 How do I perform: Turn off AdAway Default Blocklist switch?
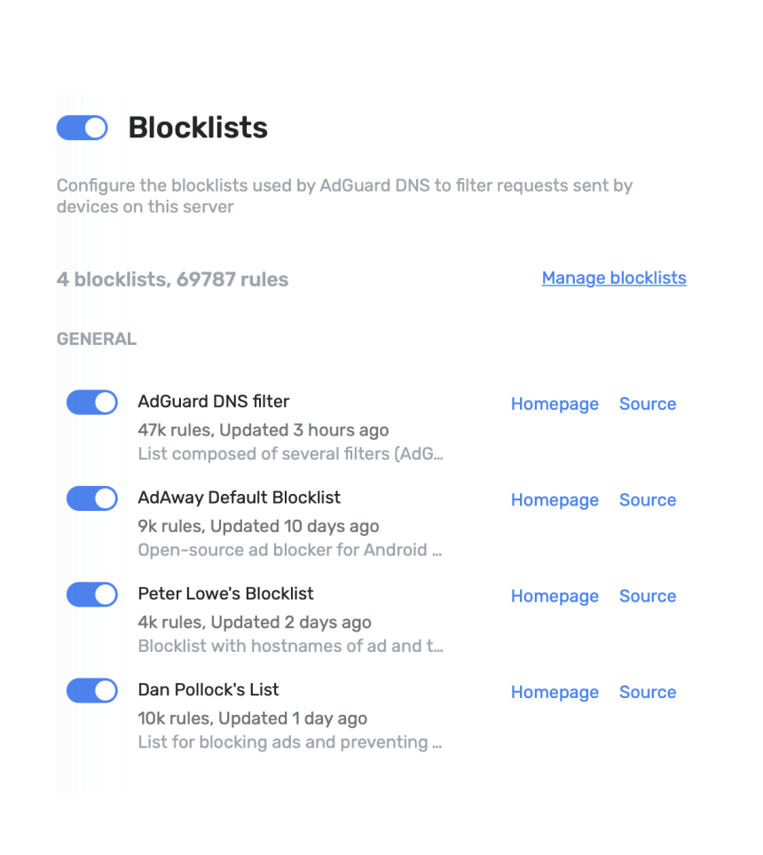(92, 498)
